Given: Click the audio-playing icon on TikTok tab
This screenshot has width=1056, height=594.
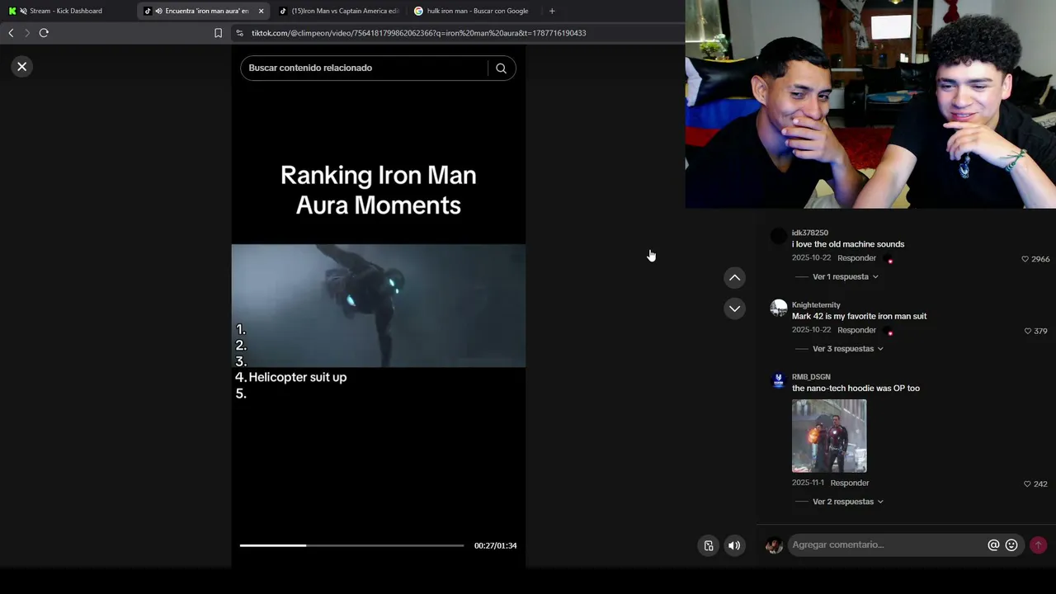Looking at the screenshot, I should point(158,11).
